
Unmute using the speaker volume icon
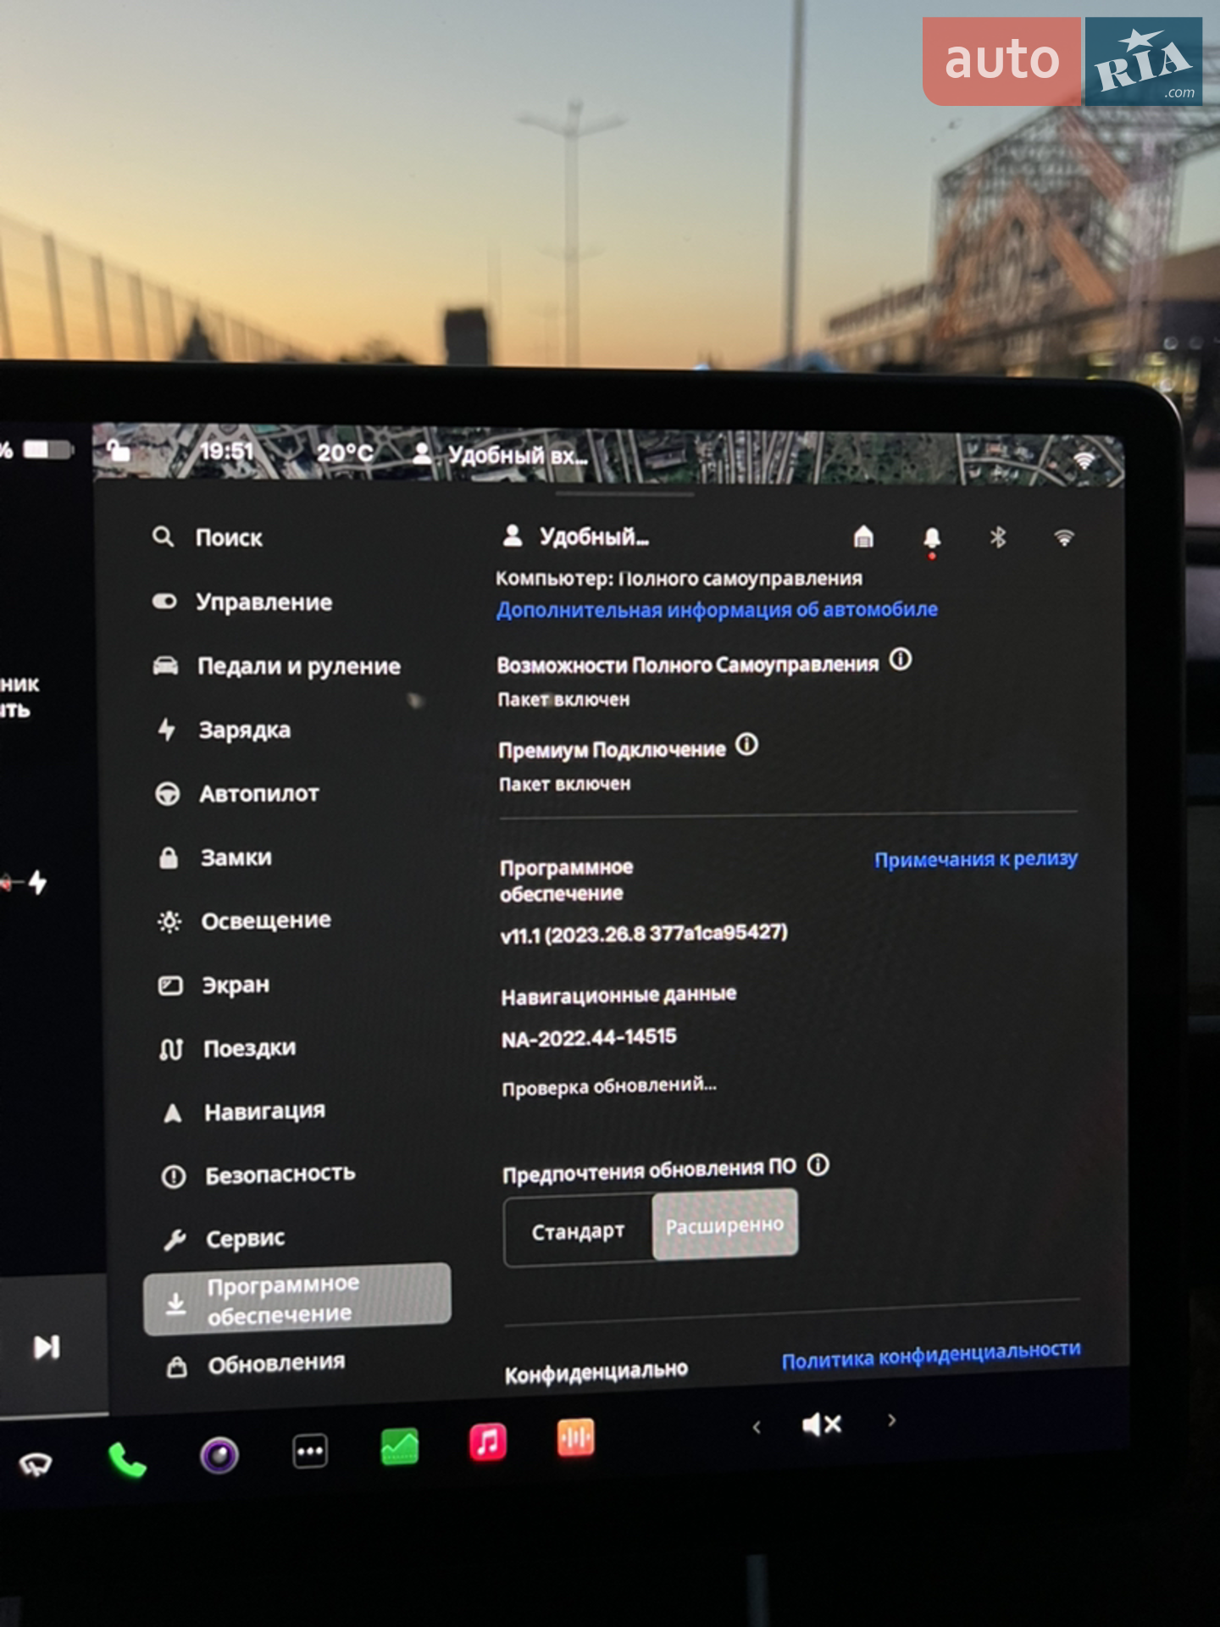(x=822, y=1425)
